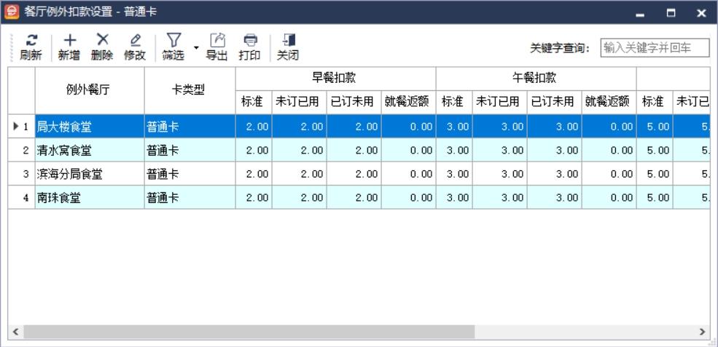This screenshot has width=718, height=347.
Task: Click 午餐 已订未用 3.00 in 清水窝食堂 row
Action: [555, 151]
